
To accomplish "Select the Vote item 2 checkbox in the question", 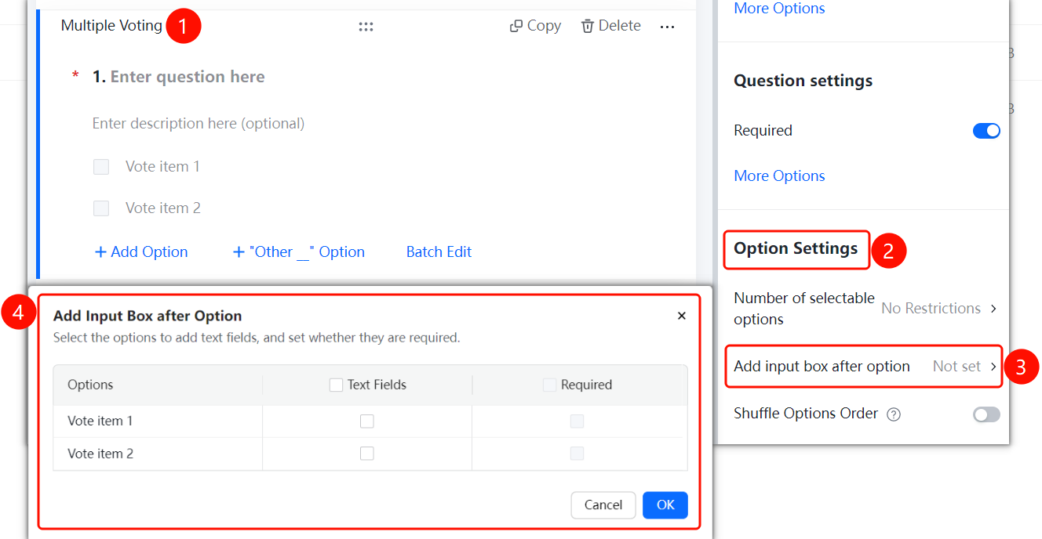I will (x=101, y=208).
